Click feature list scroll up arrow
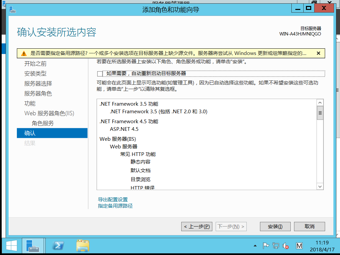 click(x=320, y=103)
